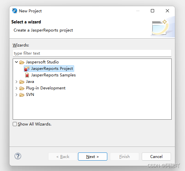Expand the Java category arrow

point(16,82)
